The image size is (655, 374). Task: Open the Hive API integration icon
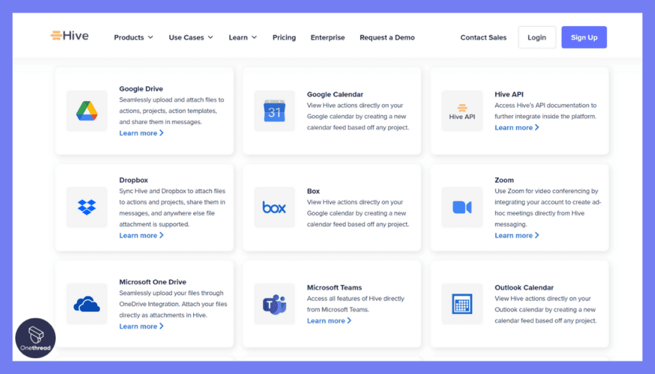coord(462,111)
